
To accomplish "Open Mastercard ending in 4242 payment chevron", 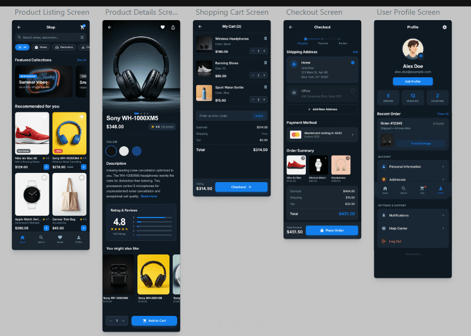I will pyautogui.click(x=353, y=135).
